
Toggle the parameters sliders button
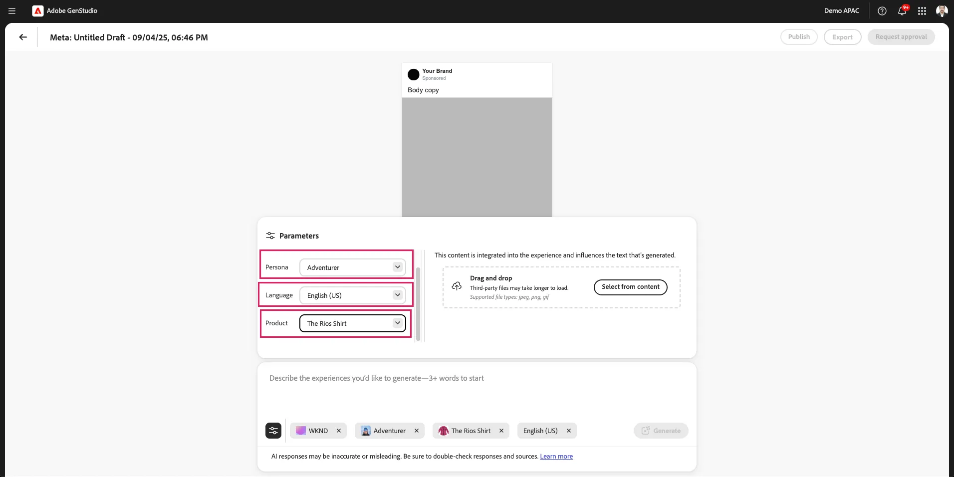273,431
